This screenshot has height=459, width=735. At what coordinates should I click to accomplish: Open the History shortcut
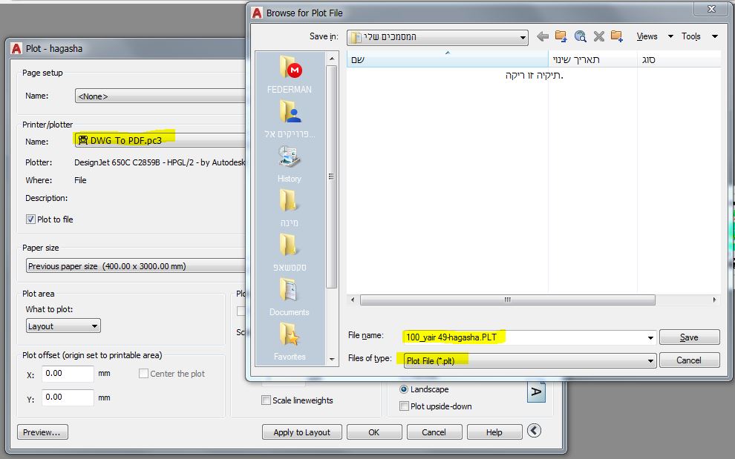tap(290, 164)
